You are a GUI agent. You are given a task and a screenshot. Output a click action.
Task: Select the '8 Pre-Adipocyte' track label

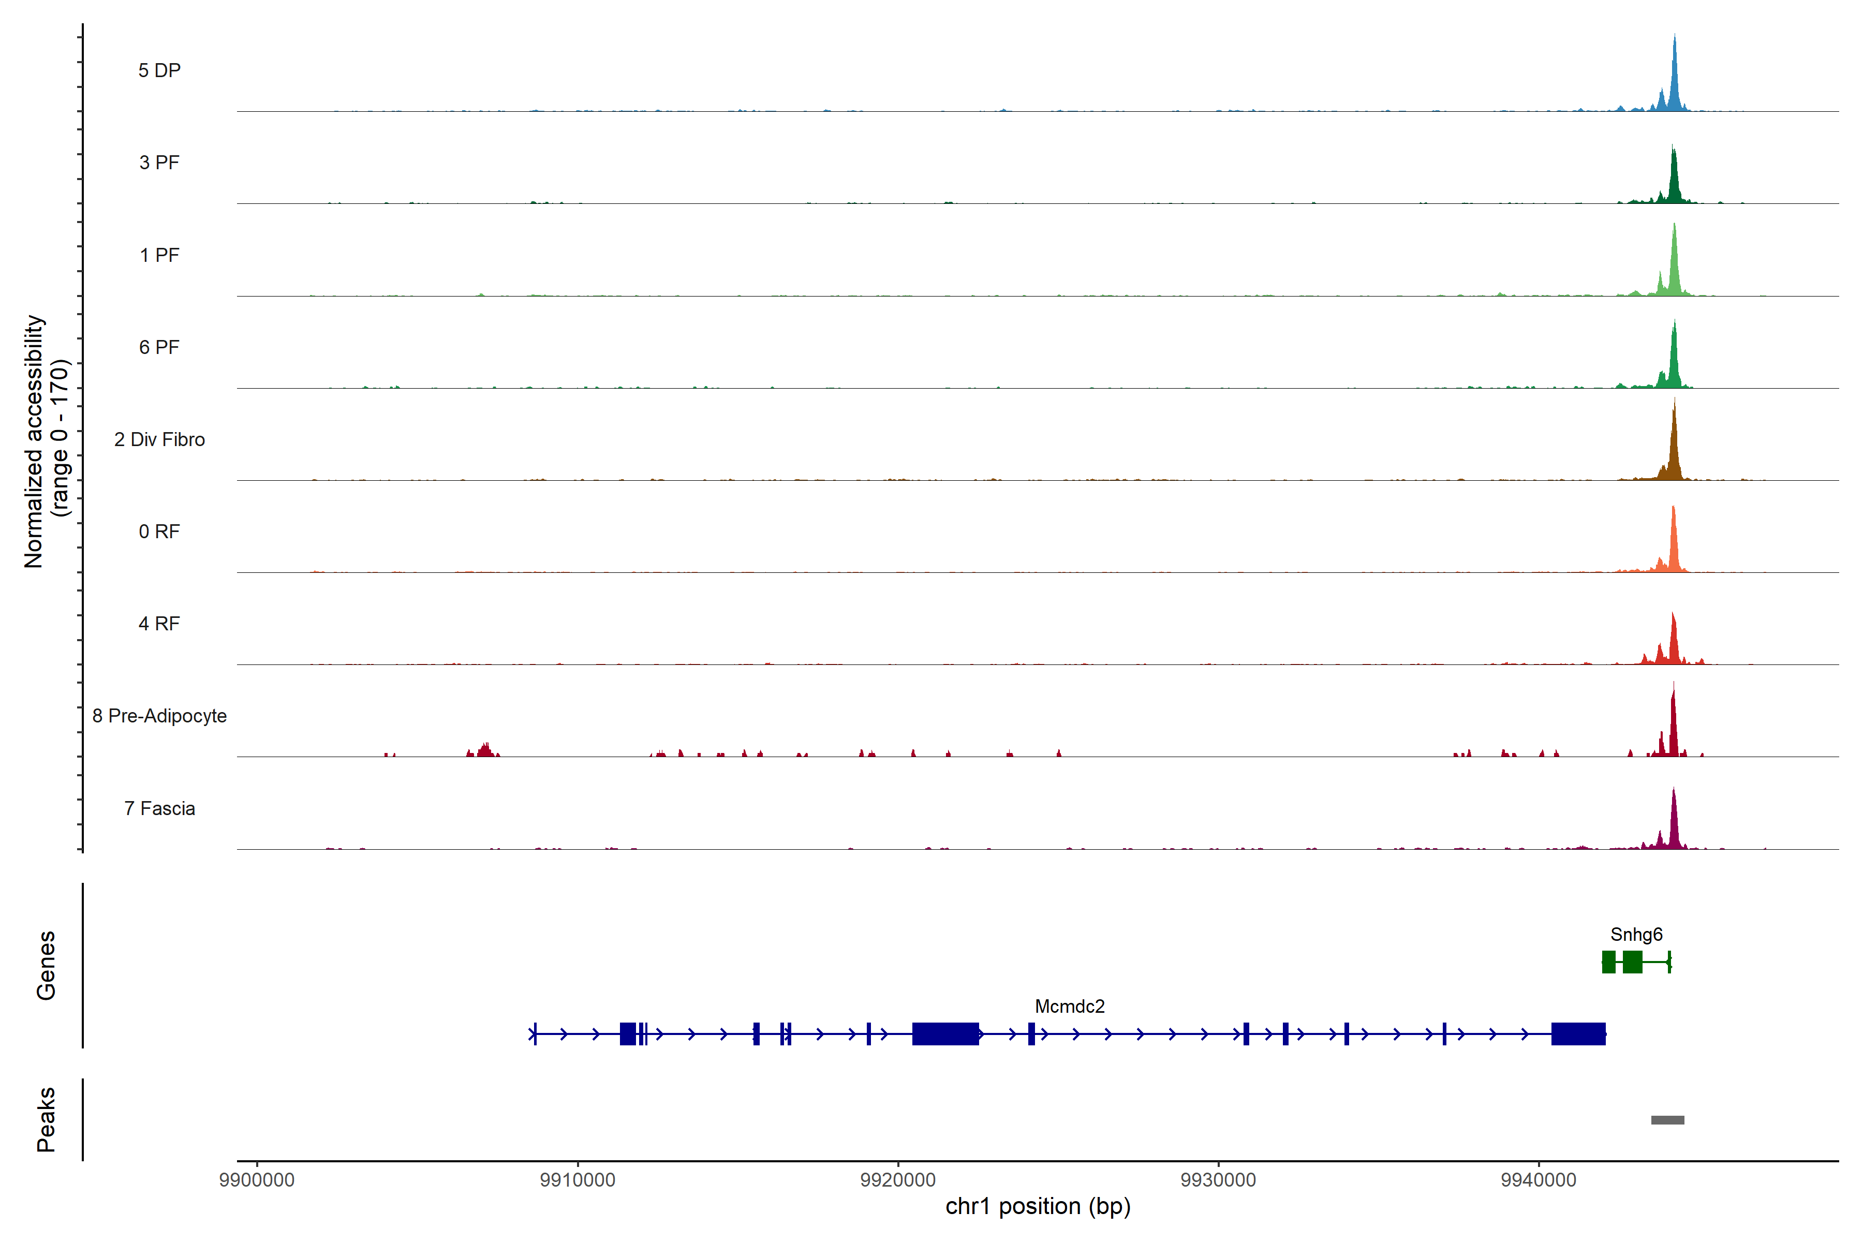(159, 716)
